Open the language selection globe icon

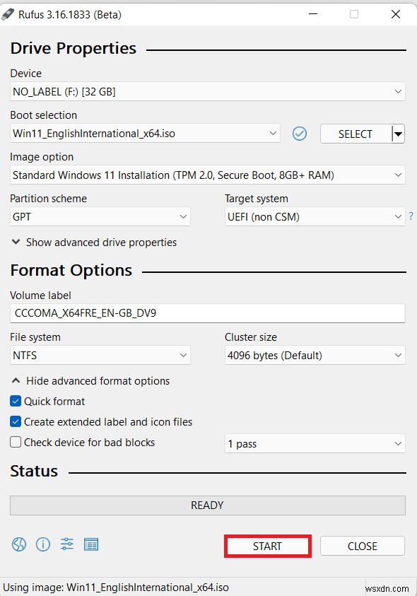[x=18, y=544]
